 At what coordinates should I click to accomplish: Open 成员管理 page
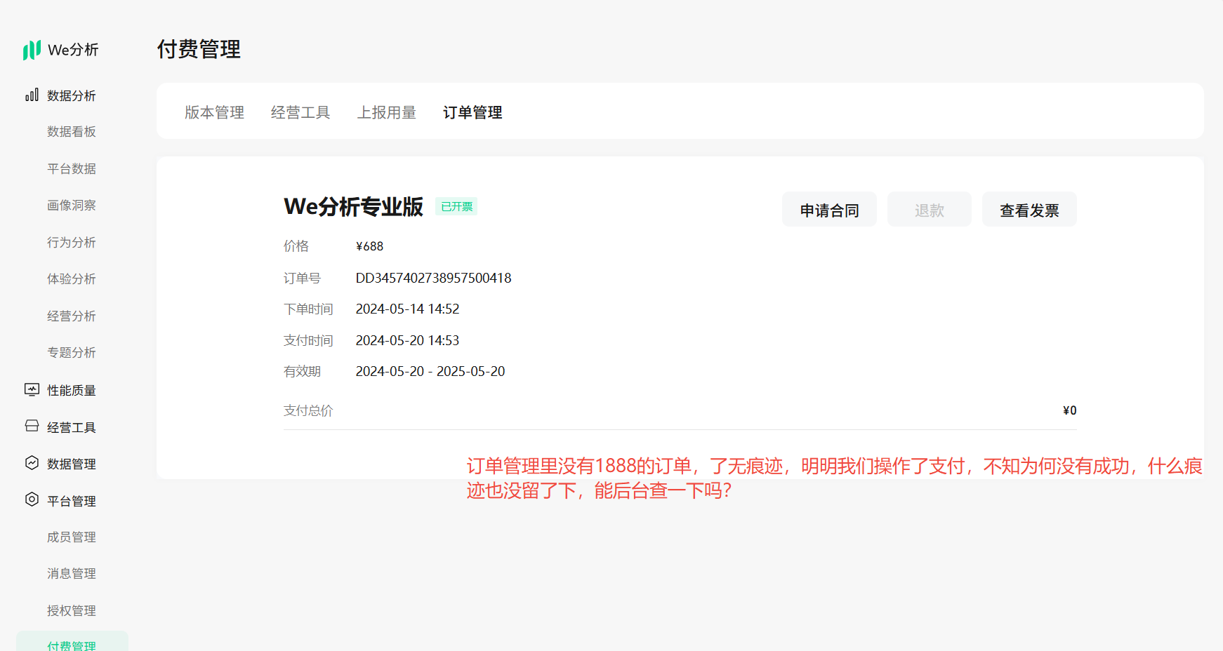click(72, 537)
